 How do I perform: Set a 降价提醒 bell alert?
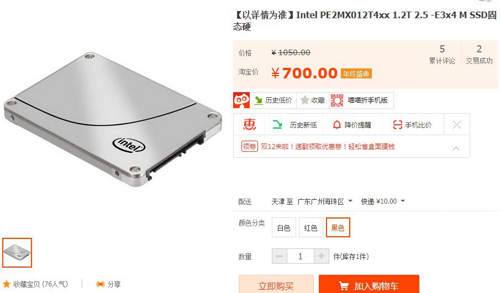pyautogui.click(x=352, y=125)
